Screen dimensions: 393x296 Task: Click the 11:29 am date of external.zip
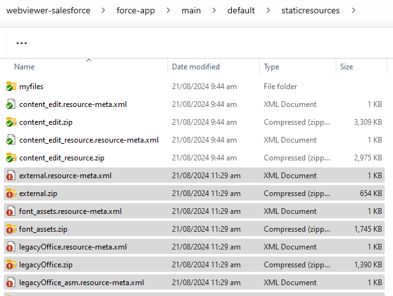tap(206, 194)
